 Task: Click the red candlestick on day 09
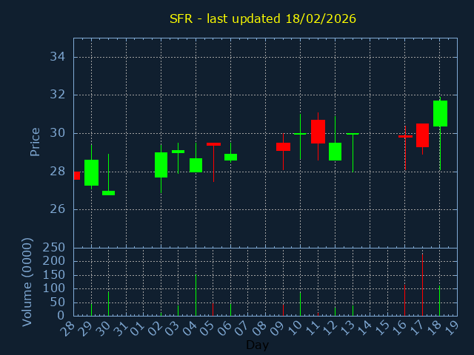click(283, 146)
